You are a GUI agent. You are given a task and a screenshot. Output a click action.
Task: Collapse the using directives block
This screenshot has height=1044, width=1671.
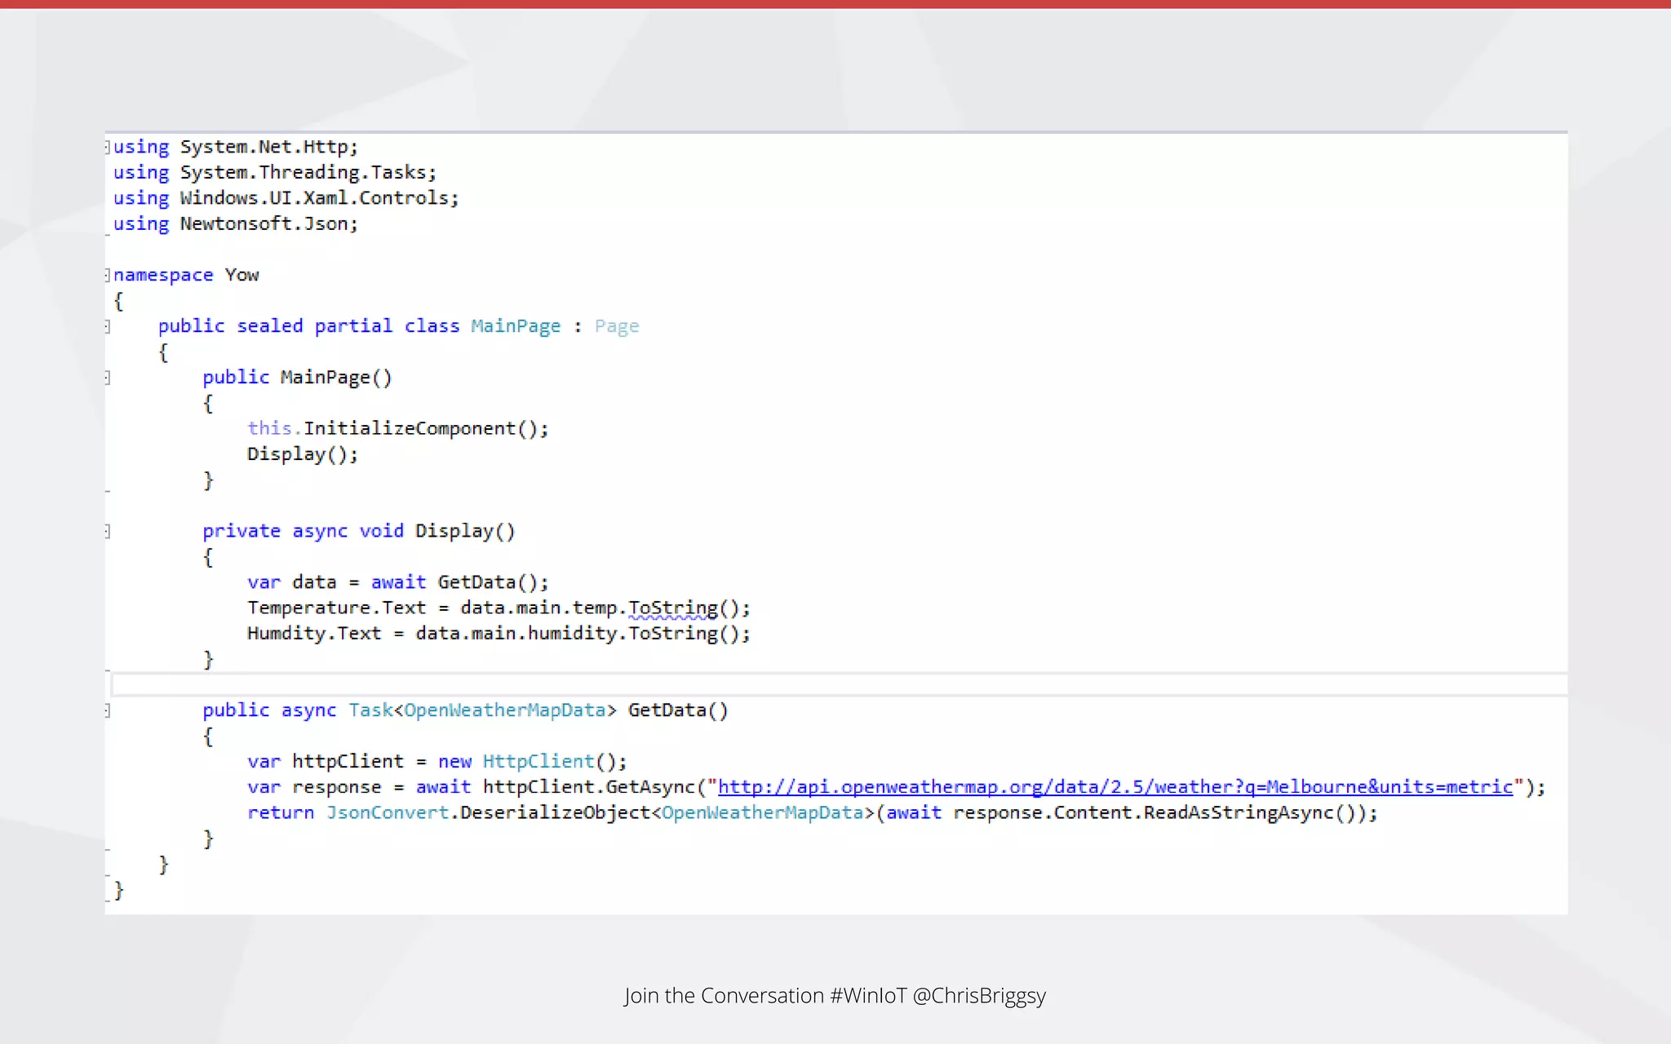tap(108, 148)
